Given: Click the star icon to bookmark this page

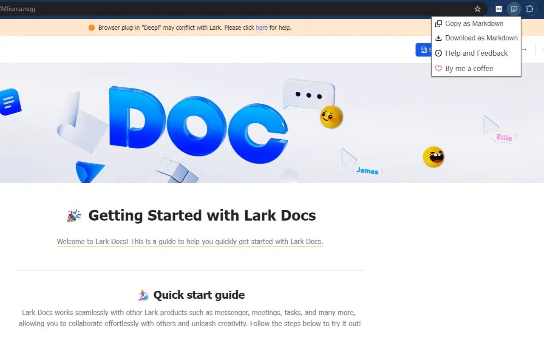Looking at the screenshot, I should tap(477, 8).
